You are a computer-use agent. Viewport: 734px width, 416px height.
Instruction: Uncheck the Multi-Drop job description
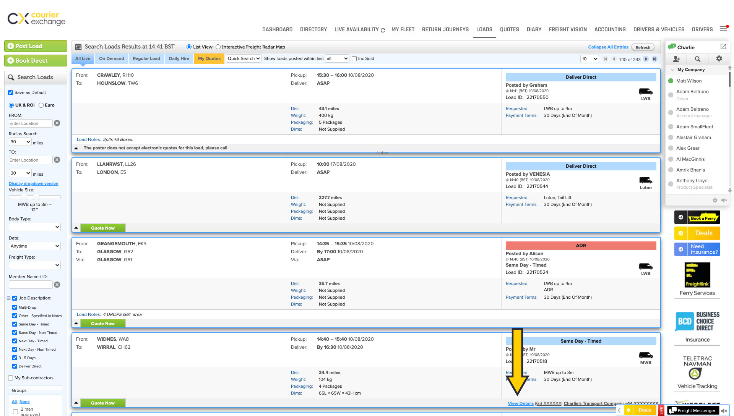tap(15, 307)
